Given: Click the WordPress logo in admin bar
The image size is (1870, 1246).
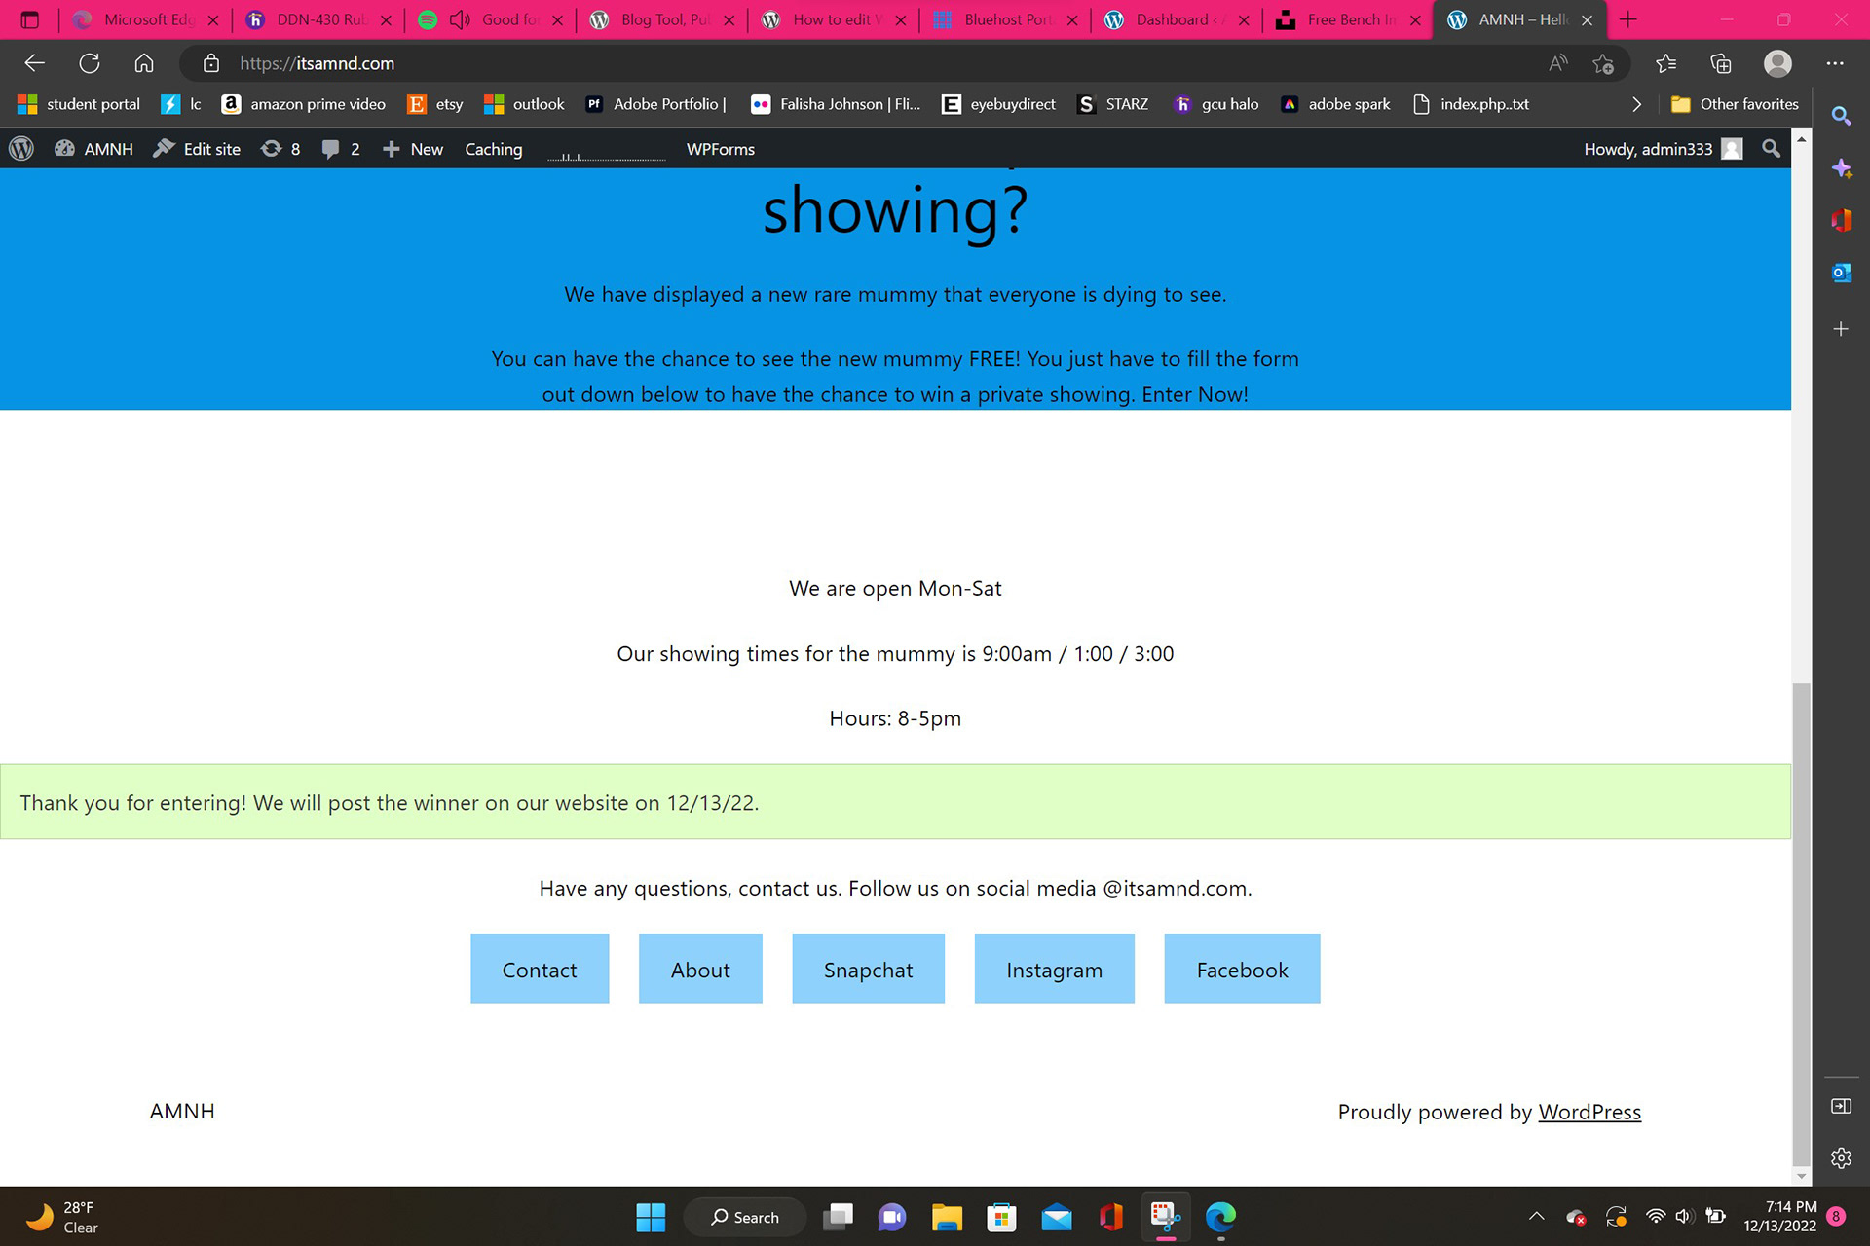Looking at the screenshot, I should click(x=21, y=149).
